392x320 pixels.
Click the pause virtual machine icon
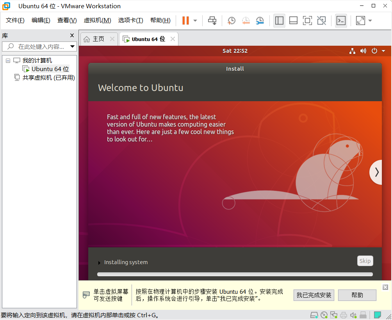[185, 21]
